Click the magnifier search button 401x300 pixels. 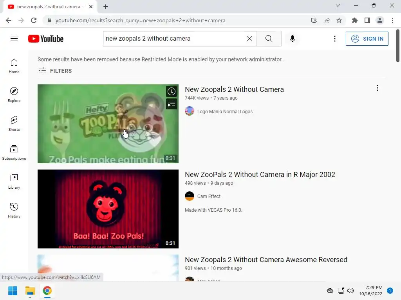(269, 39)
